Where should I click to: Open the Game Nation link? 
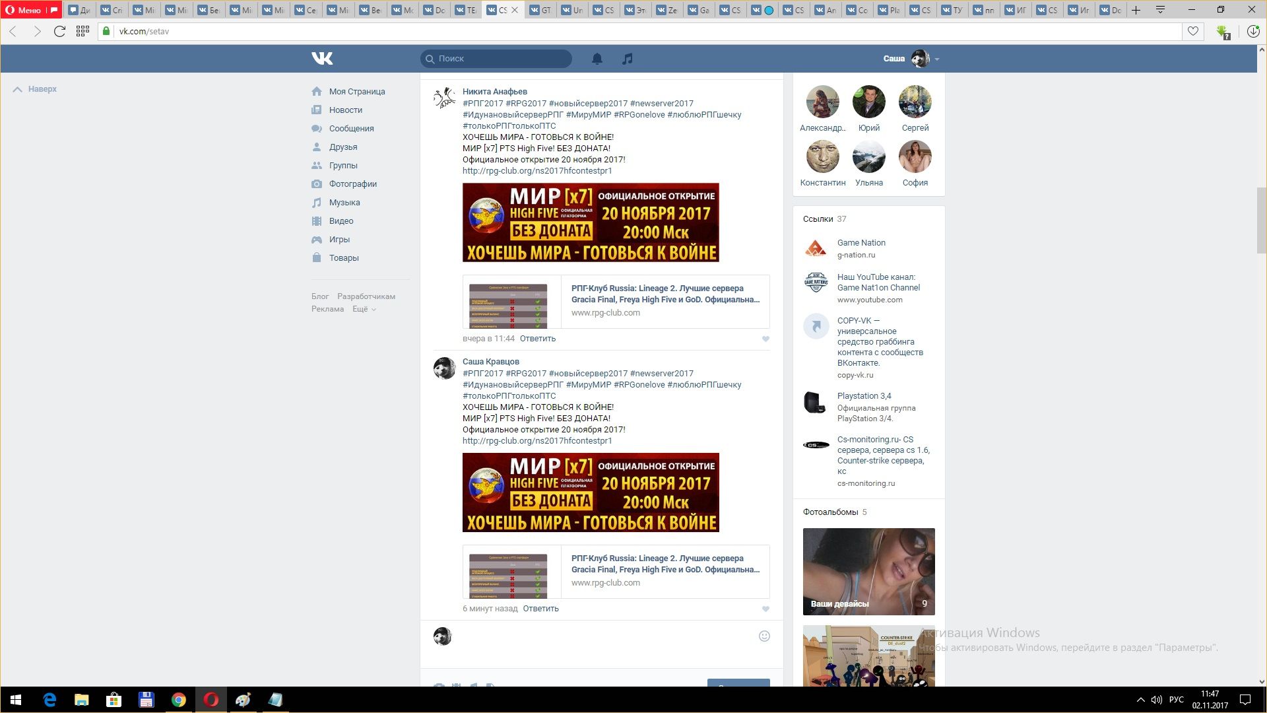(x=861, y=243)
